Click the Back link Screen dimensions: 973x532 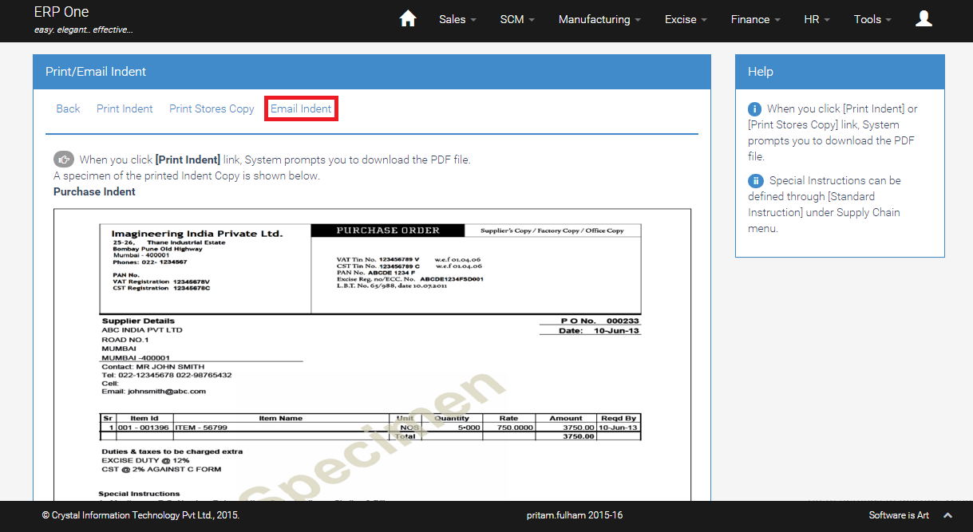[x=68, y=108]
